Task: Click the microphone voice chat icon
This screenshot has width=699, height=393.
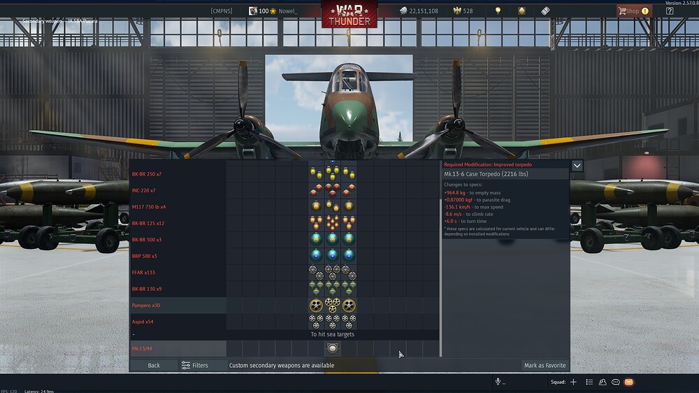Action: 498,381
